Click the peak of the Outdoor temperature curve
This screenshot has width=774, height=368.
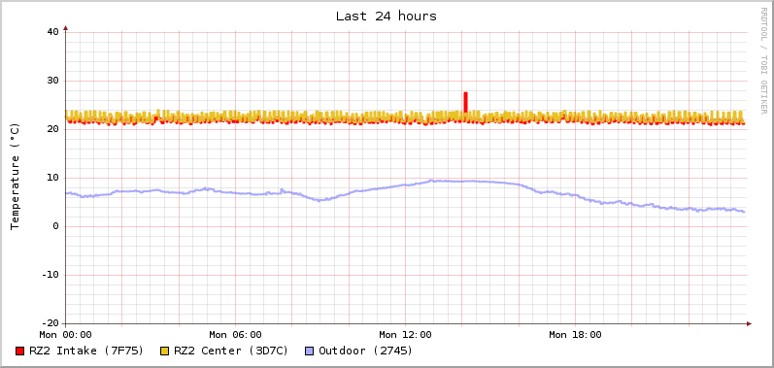(431, 181)
